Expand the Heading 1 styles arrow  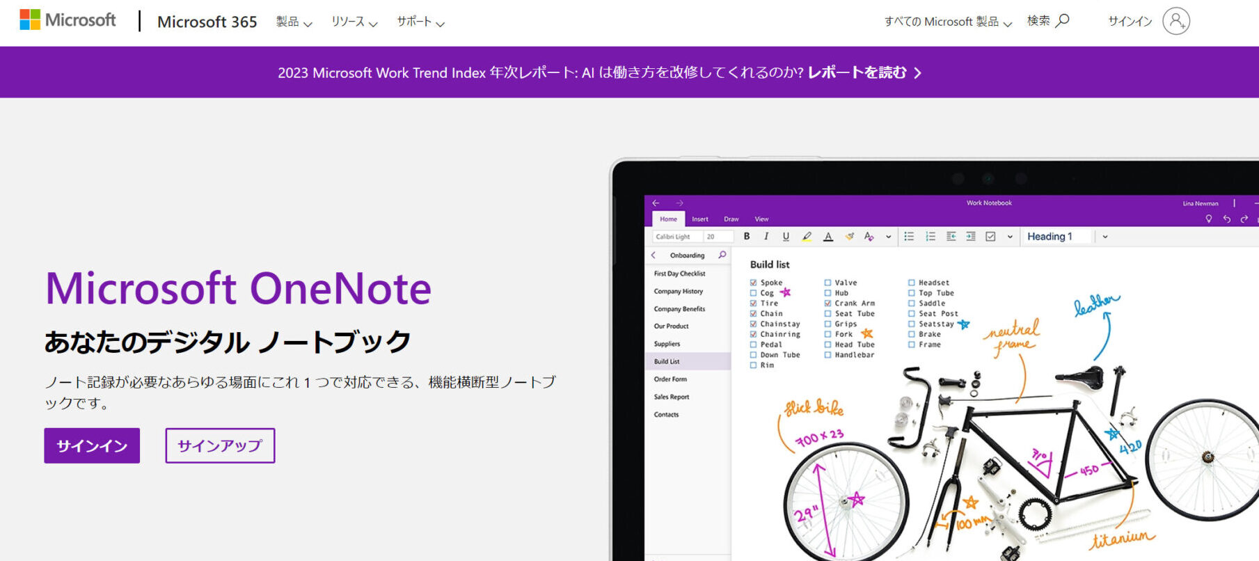(1104, 237)
